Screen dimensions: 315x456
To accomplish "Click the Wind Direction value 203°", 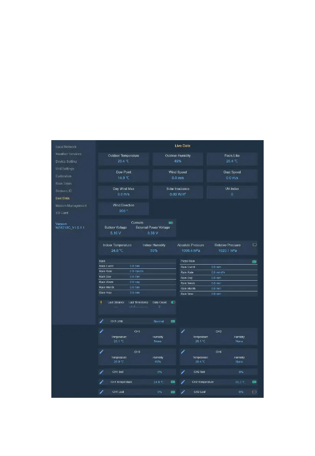I will 123,211.
